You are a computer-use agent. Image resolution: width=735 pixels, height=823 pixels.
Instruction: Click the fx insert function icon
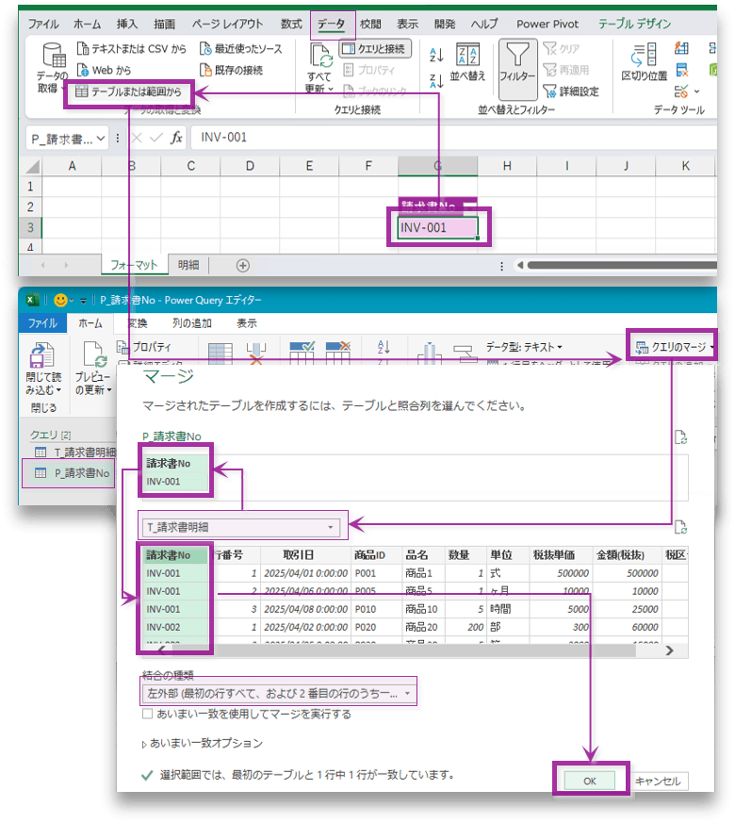pyautogui.click(x=176, y=138)
